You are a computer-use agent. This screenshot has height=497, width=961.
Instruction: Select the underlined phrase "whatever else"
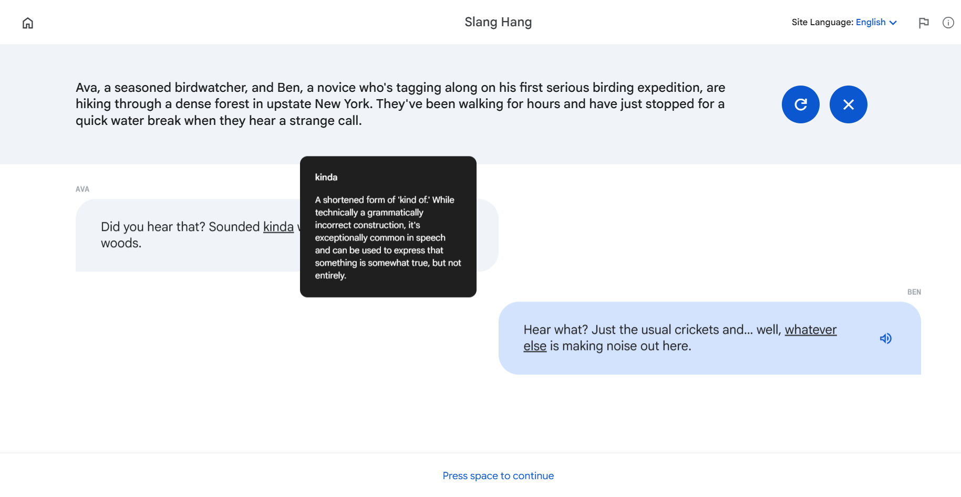click(810, 330)
